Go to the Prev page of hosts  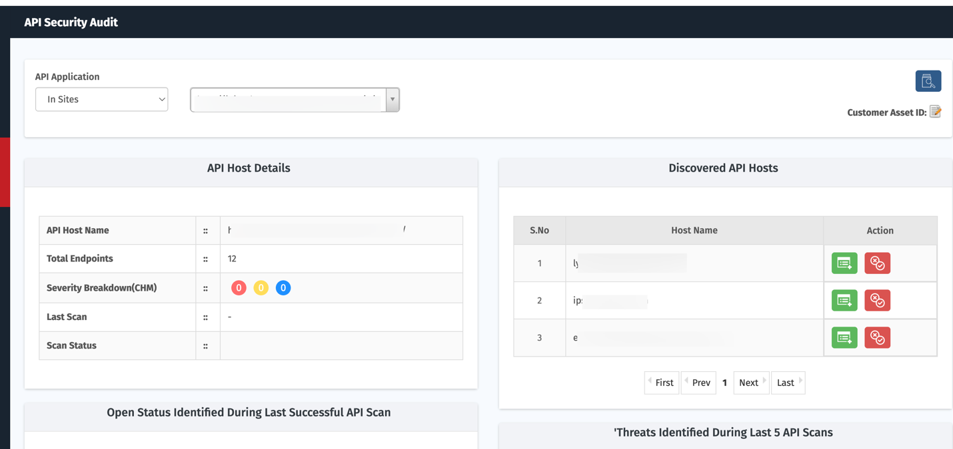698,382
